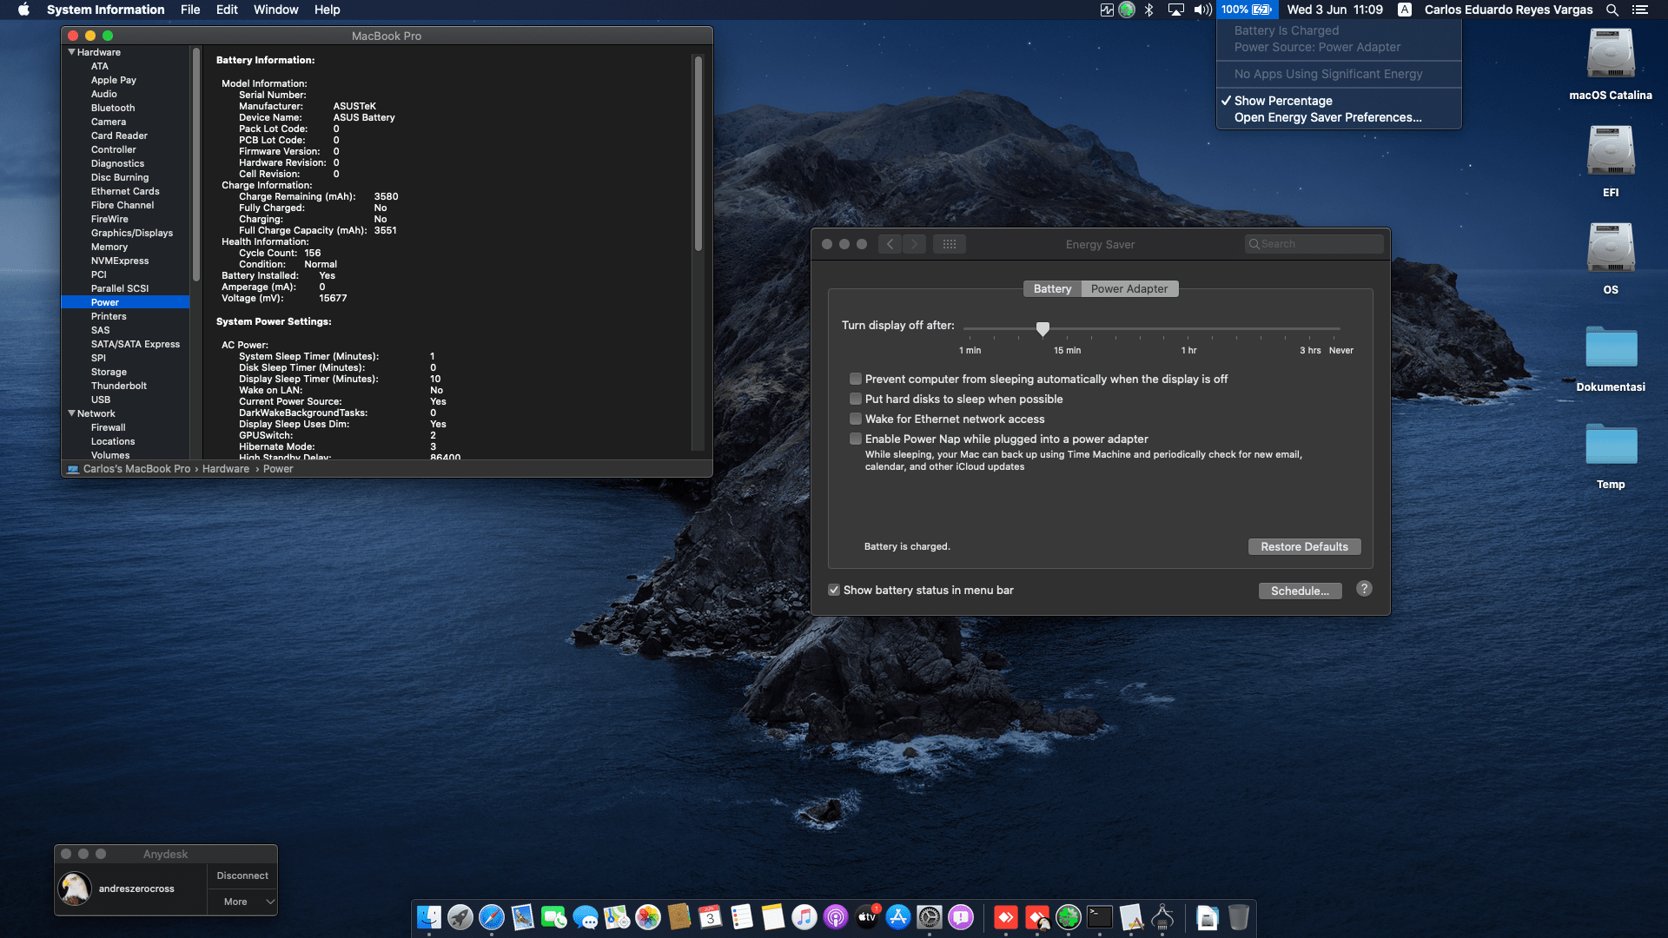Open the File menu
The image size is (1668, 938).
(x=190, y=10)
